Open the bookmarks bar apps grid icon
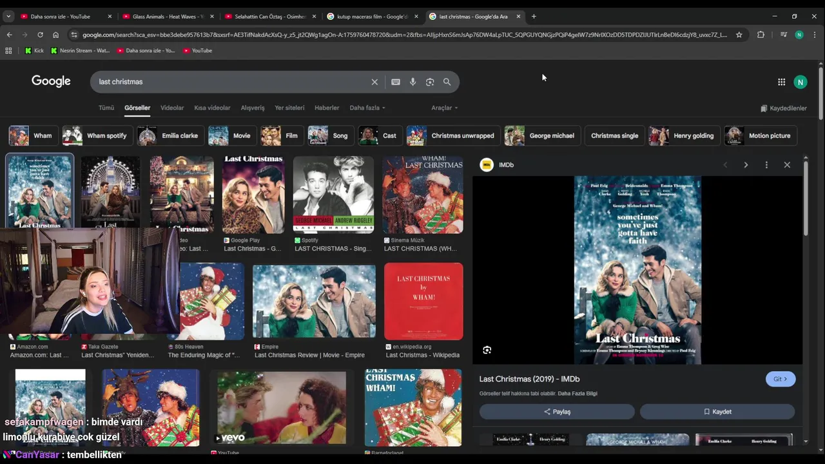Image resolution: width=825 pixels, height=464 pixels. 8,50
